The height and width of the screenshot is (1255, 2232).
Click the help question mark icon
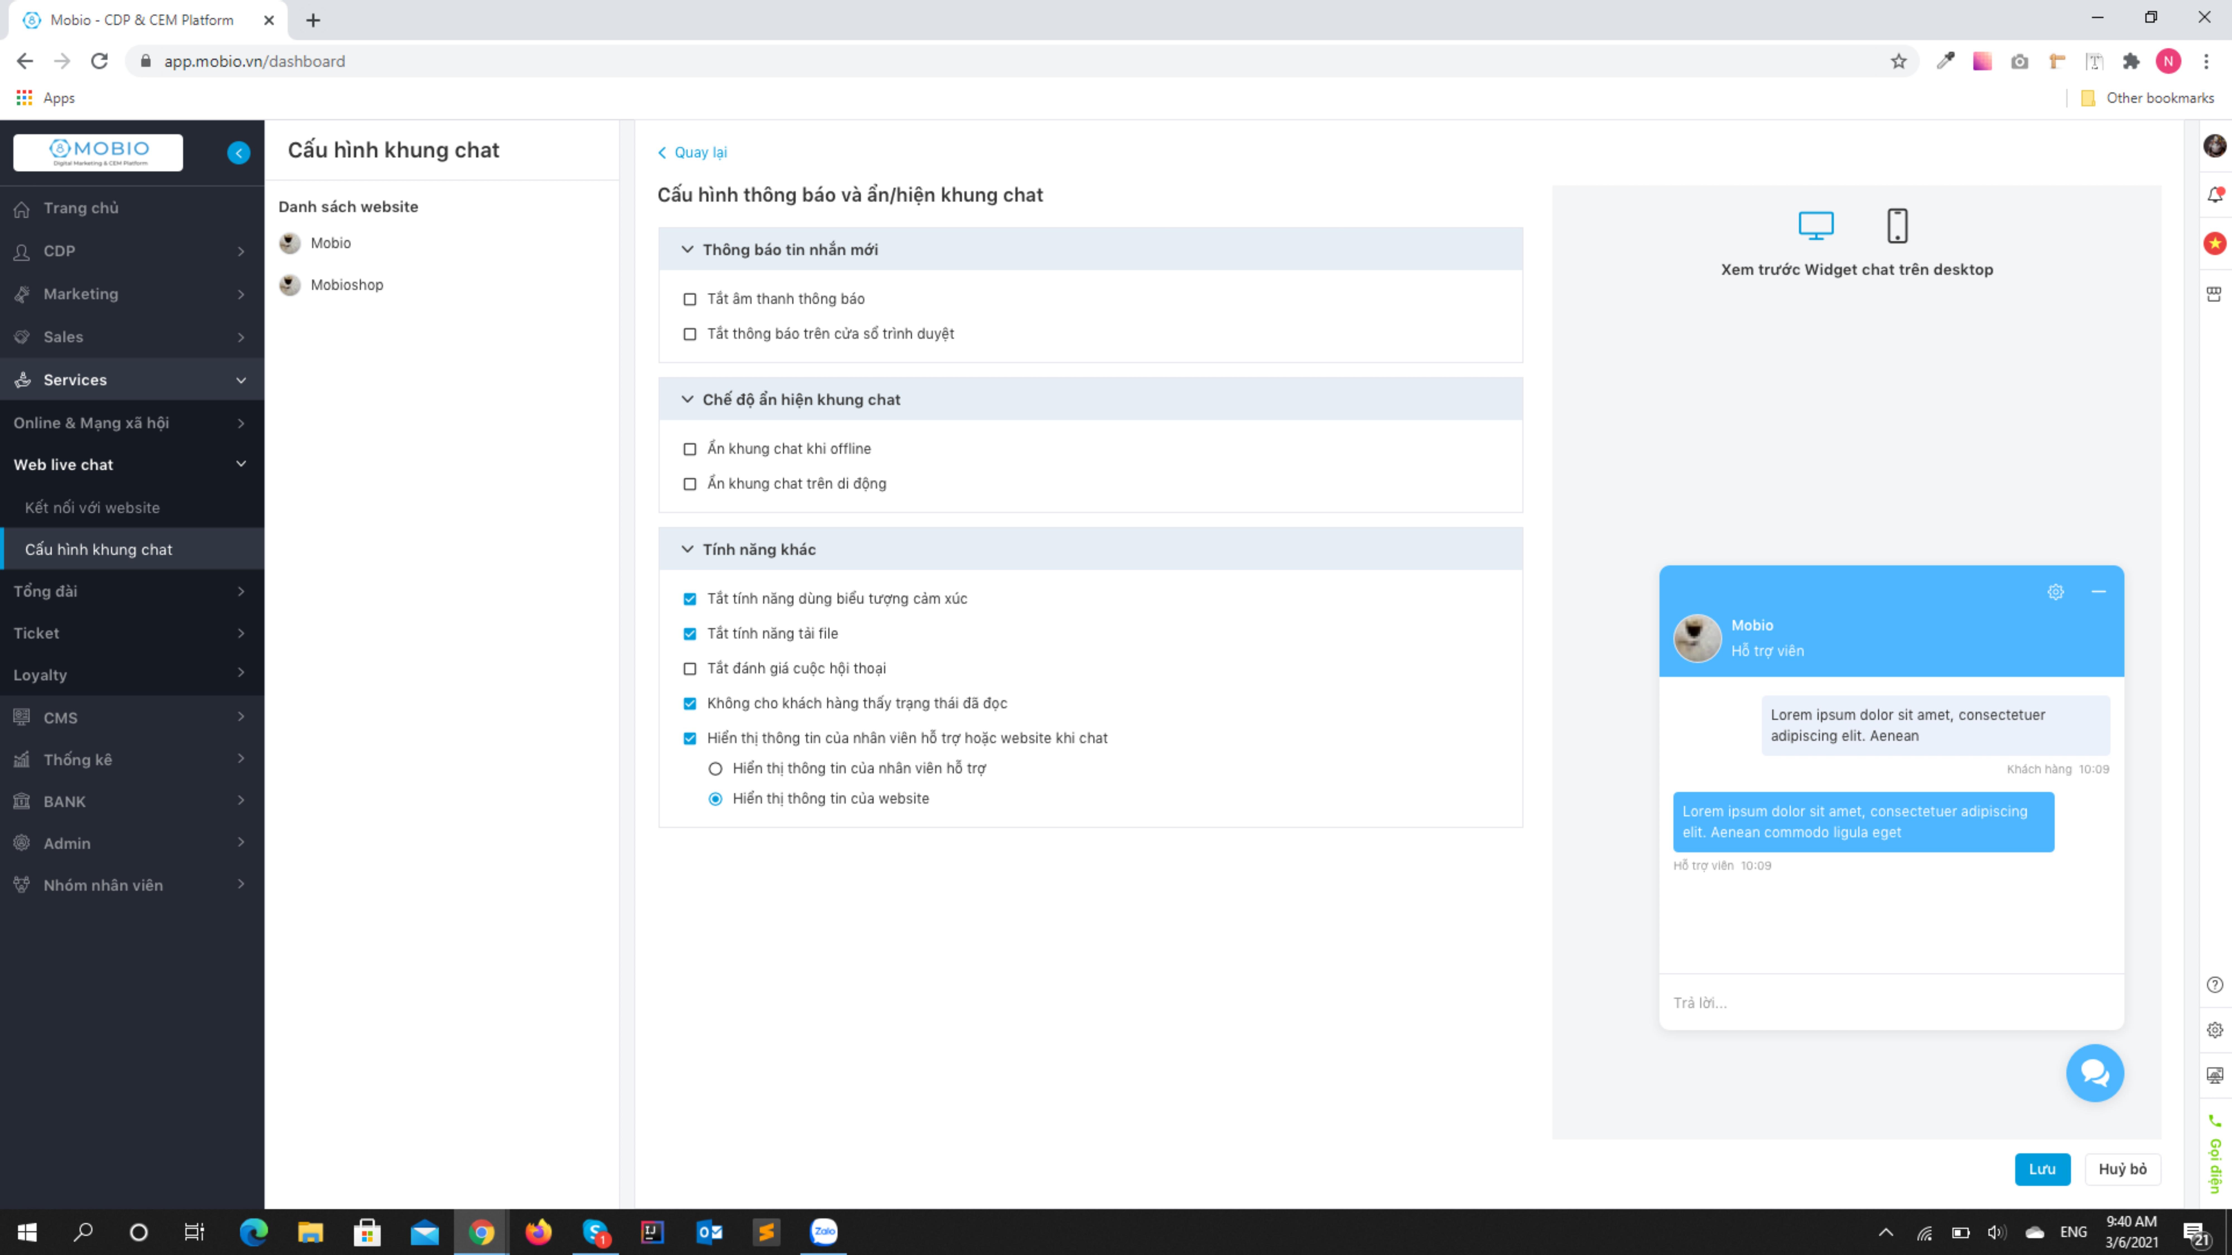point(2215,985)
